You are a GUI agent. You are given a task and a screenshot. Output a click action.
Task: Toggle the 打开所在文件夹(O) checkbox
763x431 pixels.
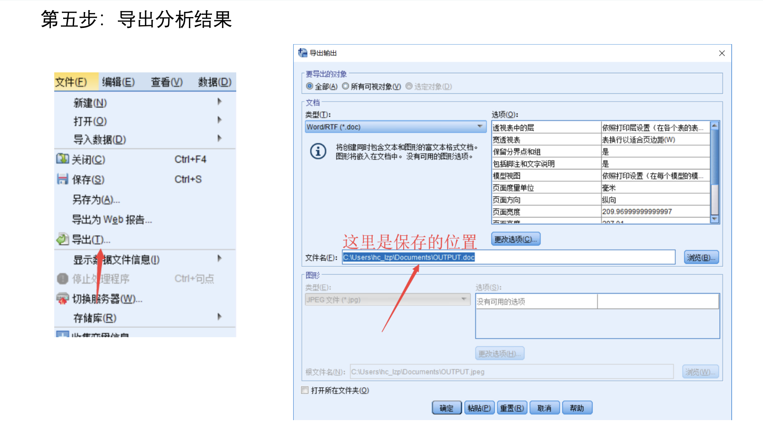(305, 390)
